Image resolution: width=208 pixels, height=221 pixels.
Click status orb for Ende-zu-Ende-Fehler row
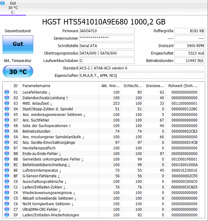tap(7, 153)
